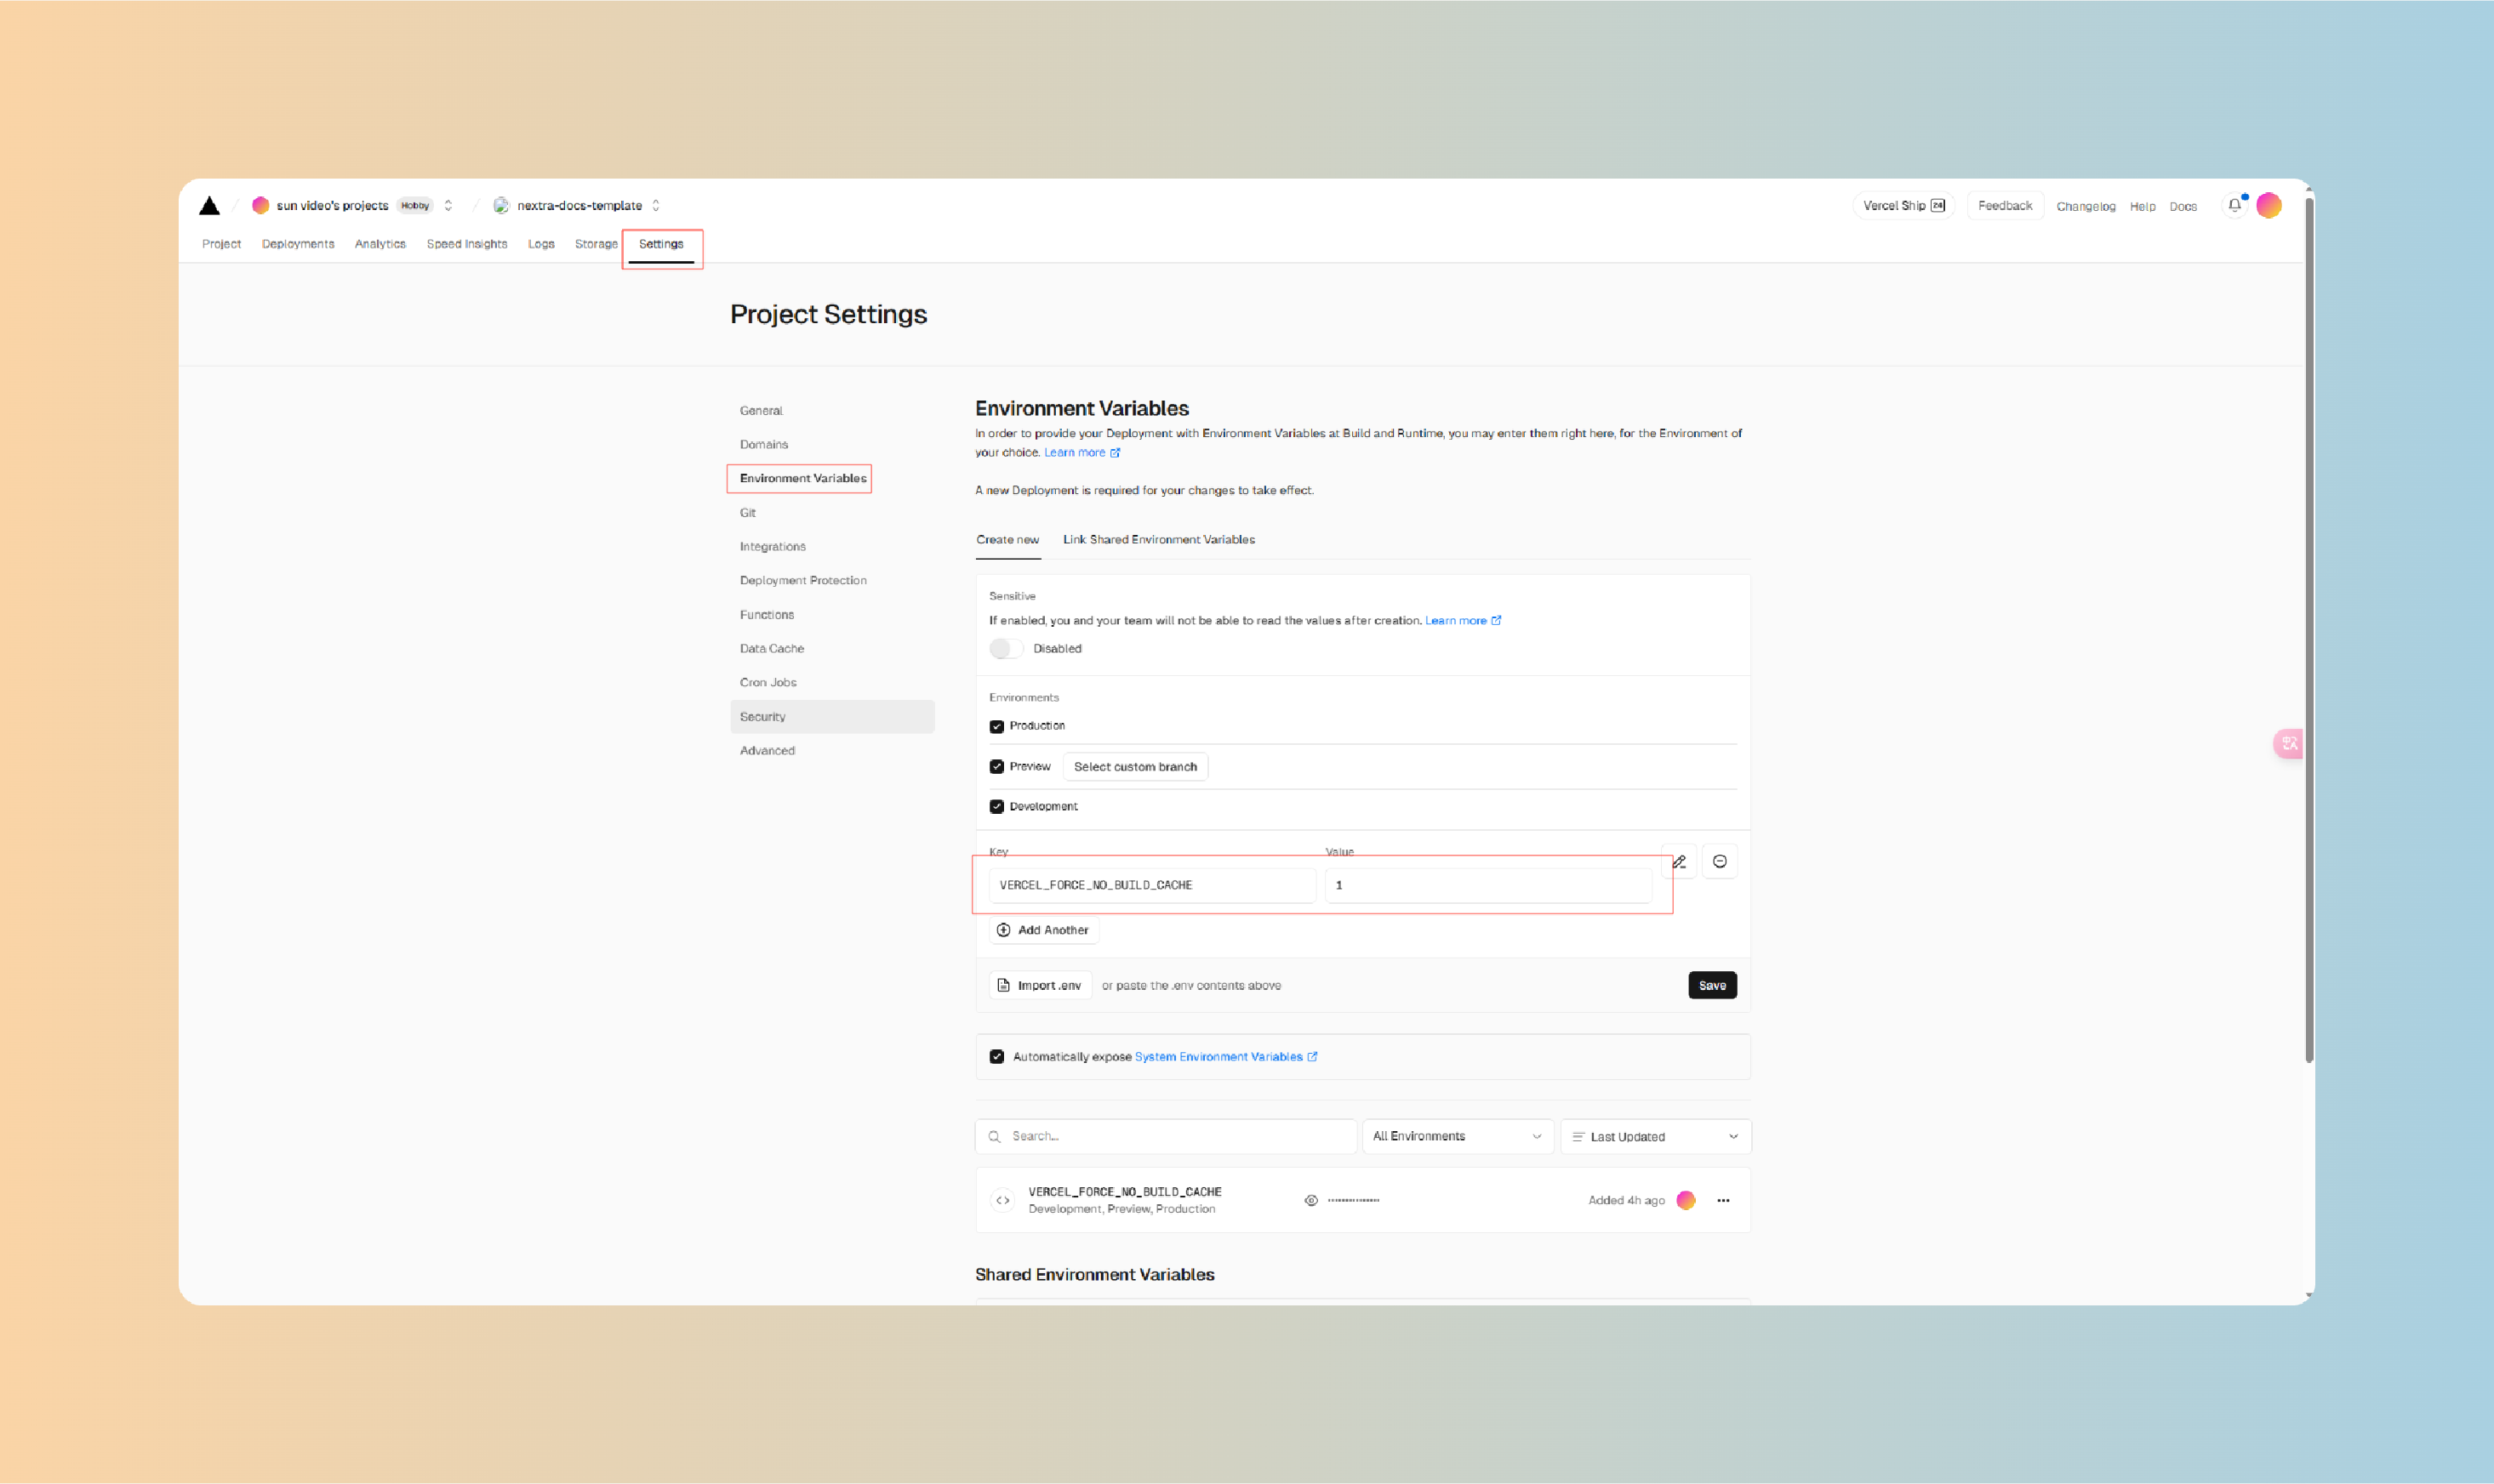Screen dimensions: 2494x1484
Task: Click the Key input field
Action: click(x=1151, y=886)
